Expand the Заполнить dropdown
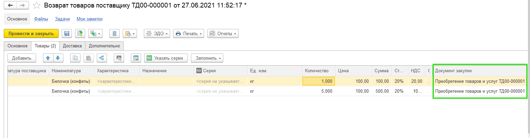 coord(207,58)
